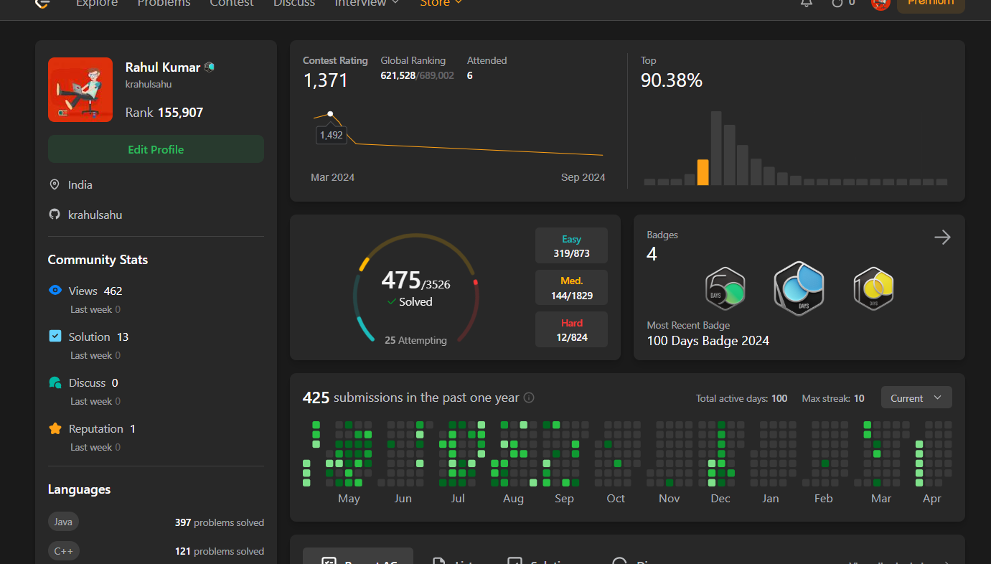Click the Attended count 6

470,75
